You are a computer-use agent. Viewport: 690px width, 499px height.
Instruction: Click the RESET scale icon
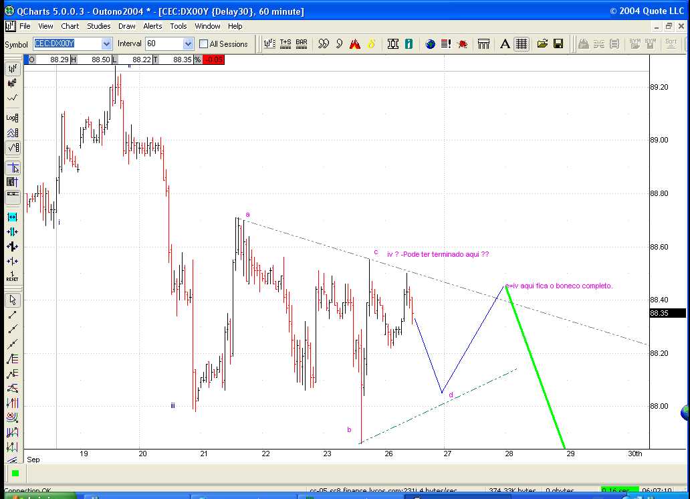12,276
